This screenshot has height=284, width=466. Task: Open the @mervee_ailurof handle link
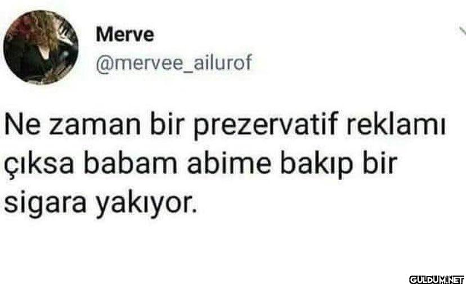pos(173,62)
